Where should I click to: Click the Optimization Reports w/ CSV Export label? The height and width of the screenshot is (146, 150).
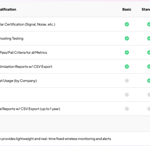(x=26, y=67)
